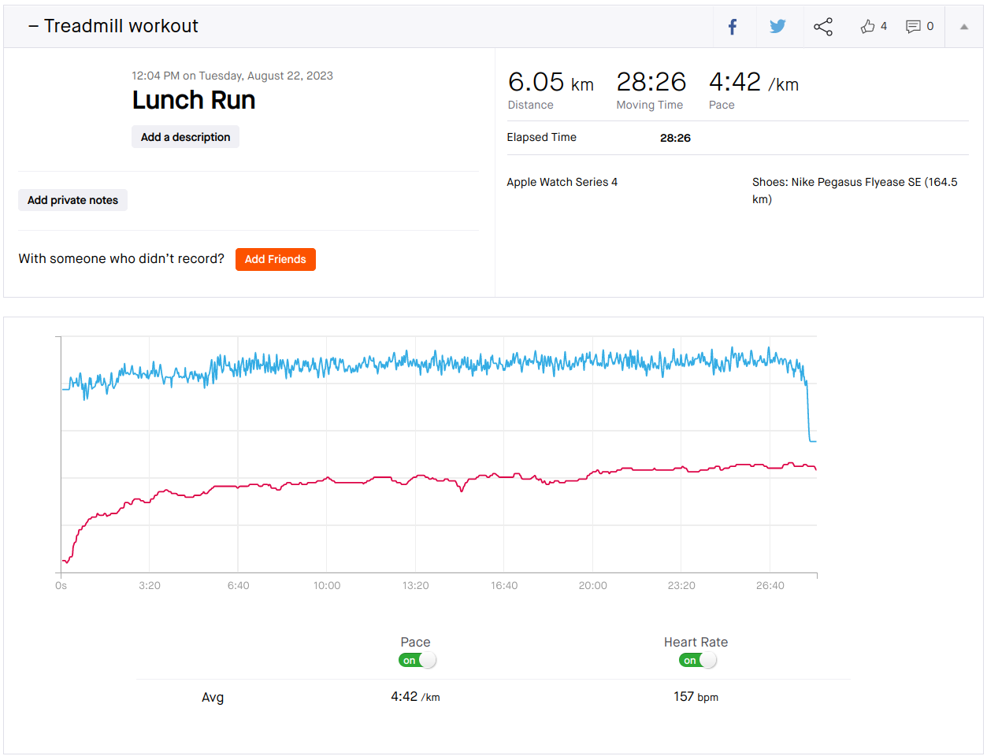Toggle the Heart Rate chart line off

[698, 661]
